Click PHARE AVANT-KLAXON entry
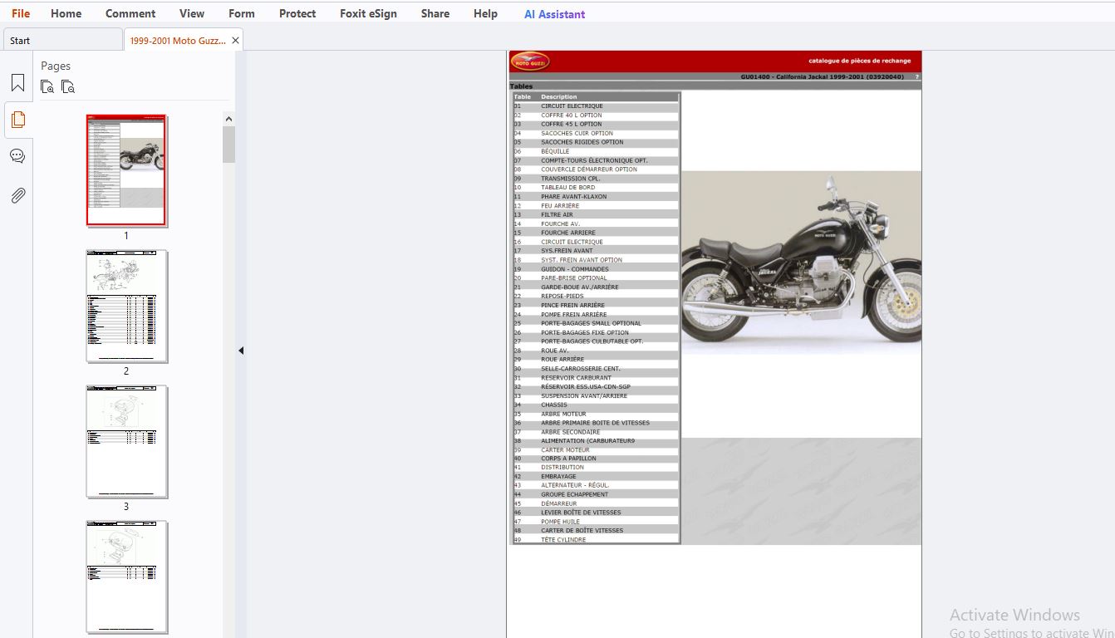Screen dimensions: 1115x638 (x=573, y=197)
